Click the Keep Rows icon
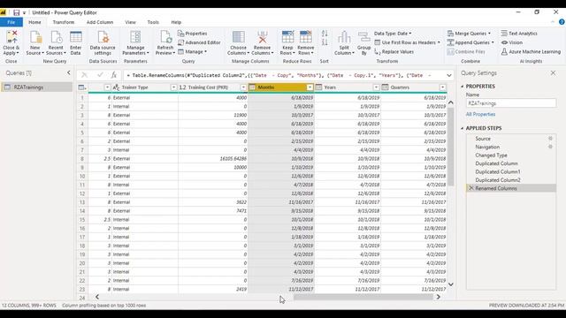This screenshot has width=566, height=318. point(287,37)
